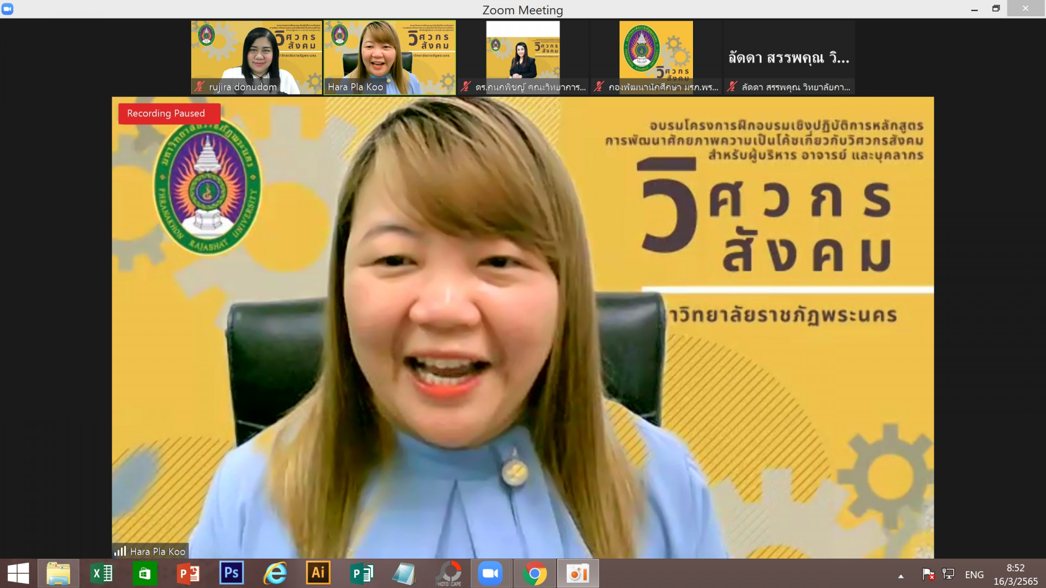Open the Windows Start menu
The image size is (1046, 588).
18,573
